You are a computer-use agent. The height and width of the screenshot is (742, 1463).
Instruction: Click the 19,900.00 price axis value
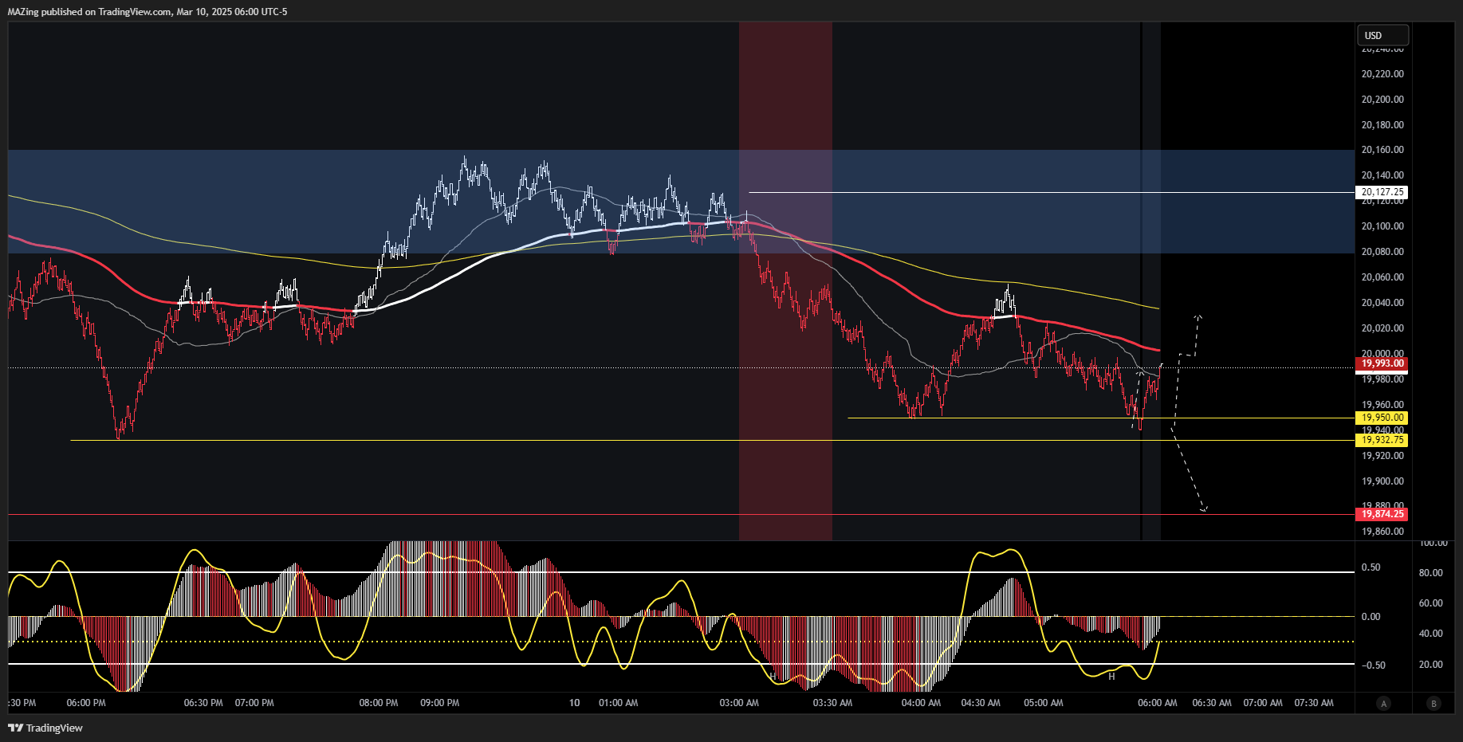1382,481
